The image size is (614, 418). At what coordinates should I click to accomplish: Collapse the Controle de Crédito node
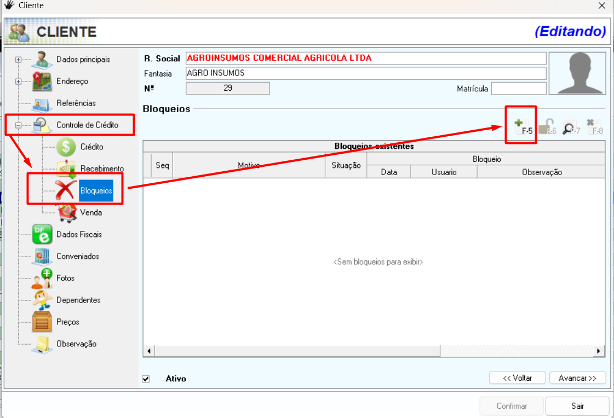coord(19,125)
